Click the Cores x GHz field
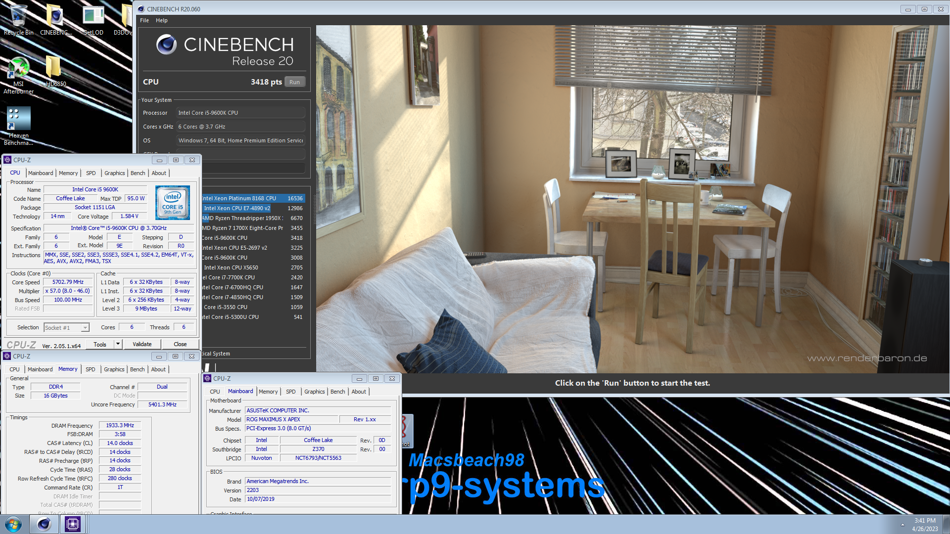The width and height of the screenshot is (950, 534). (241, 127)
